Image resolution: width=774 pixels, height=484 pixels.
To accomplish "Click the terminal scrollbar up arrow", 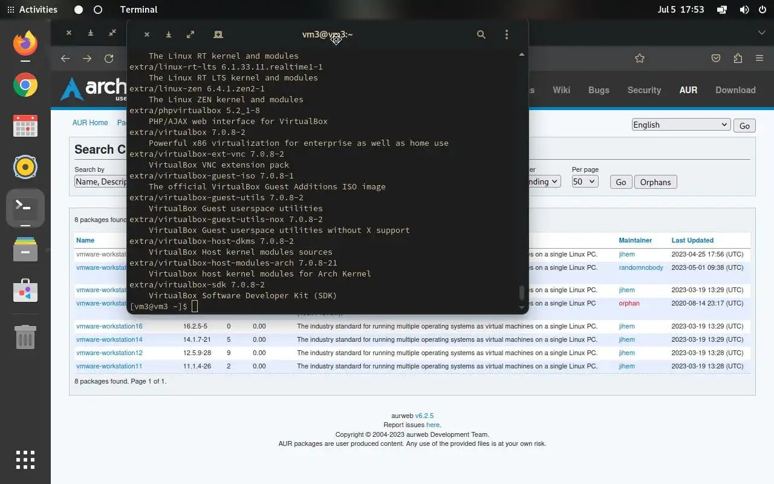I will (522, 54).
